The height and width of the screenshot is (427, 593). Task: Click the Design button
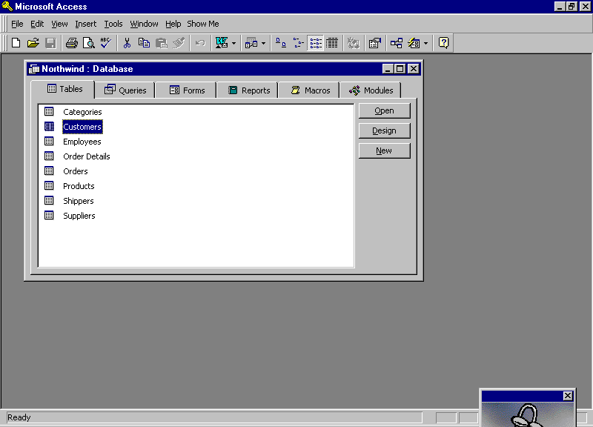[384, 130]
